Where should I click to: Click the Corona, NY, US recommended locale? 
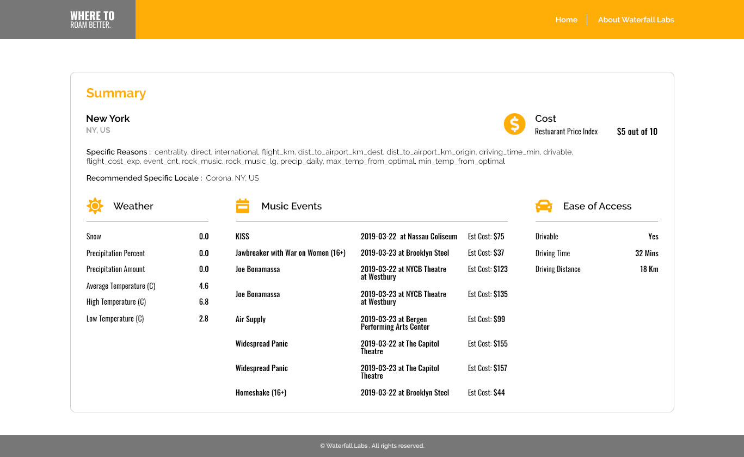[232, 178]
